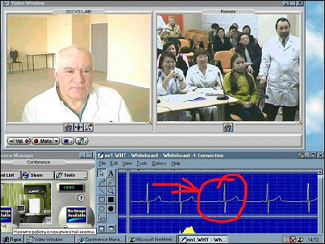325x244 pixels.
Task: Open the View menu in Whiteboard
Action: 127,163
